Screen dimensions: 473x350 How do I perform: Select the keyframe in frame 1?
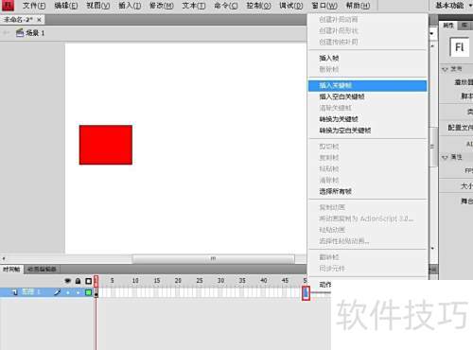[96, 292]
